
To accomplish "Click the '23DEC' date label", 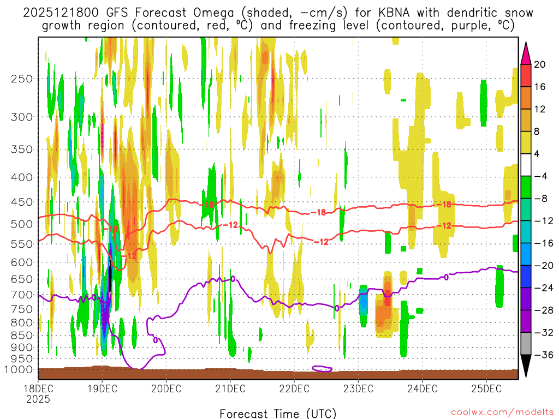I will [x=358, y=388].
